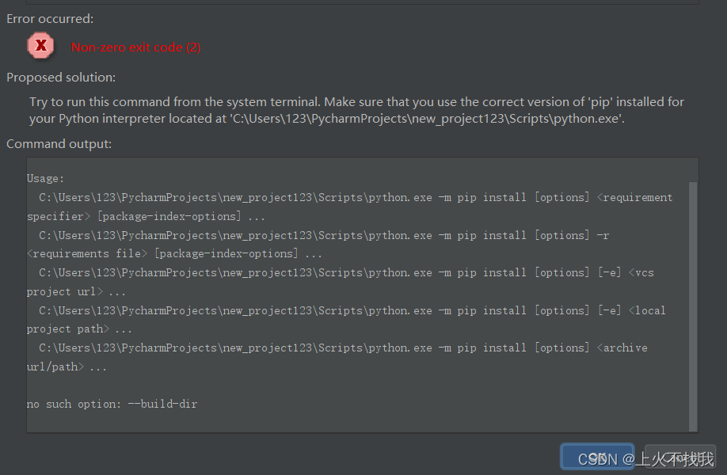This screenshot has width=727, height=475.
Task: Click the 'Non-zero exit code (2)' message
Action: [x=135, y=47]
